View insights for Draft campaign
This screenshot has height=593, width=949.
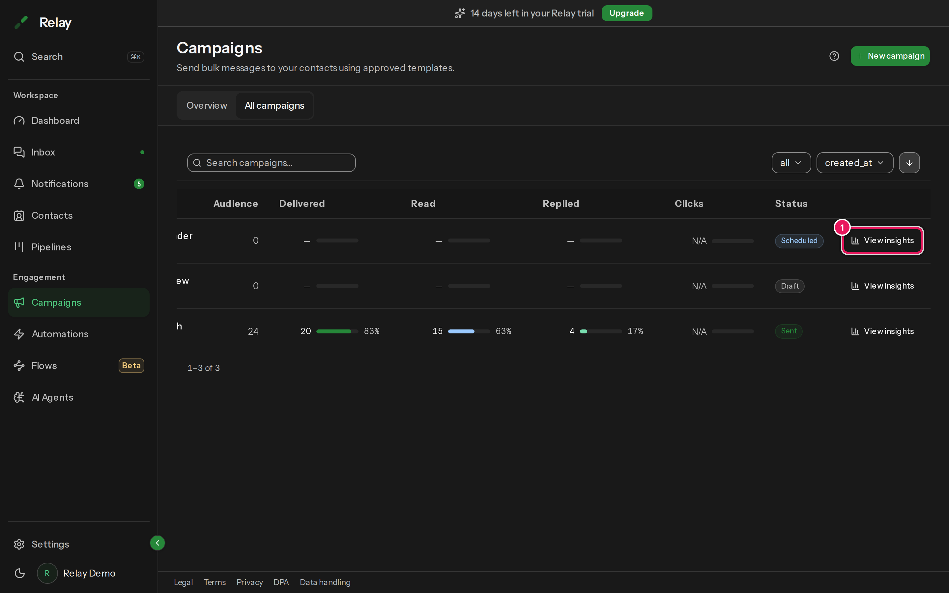882,286
